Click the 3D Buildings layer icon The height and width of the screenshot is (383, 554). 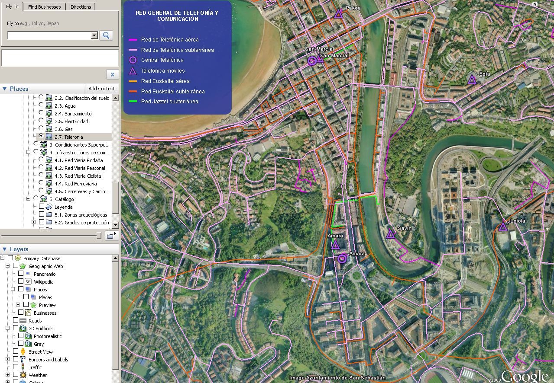23,329
